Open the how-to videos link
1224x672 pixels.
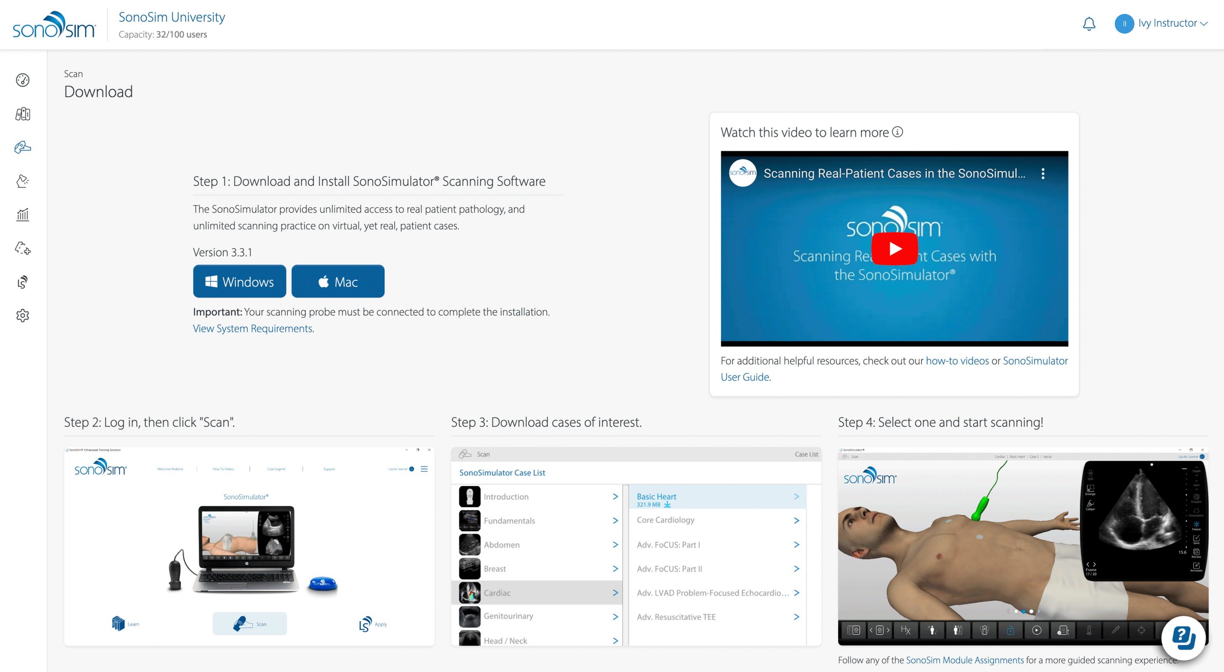tap(957, 361)
